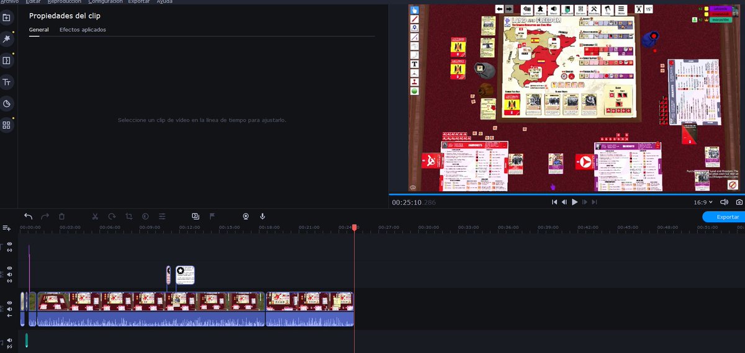The width and height of the screenshot is (745, 353).
Task: Open the Filters magic wand panel
Action: 7,39
